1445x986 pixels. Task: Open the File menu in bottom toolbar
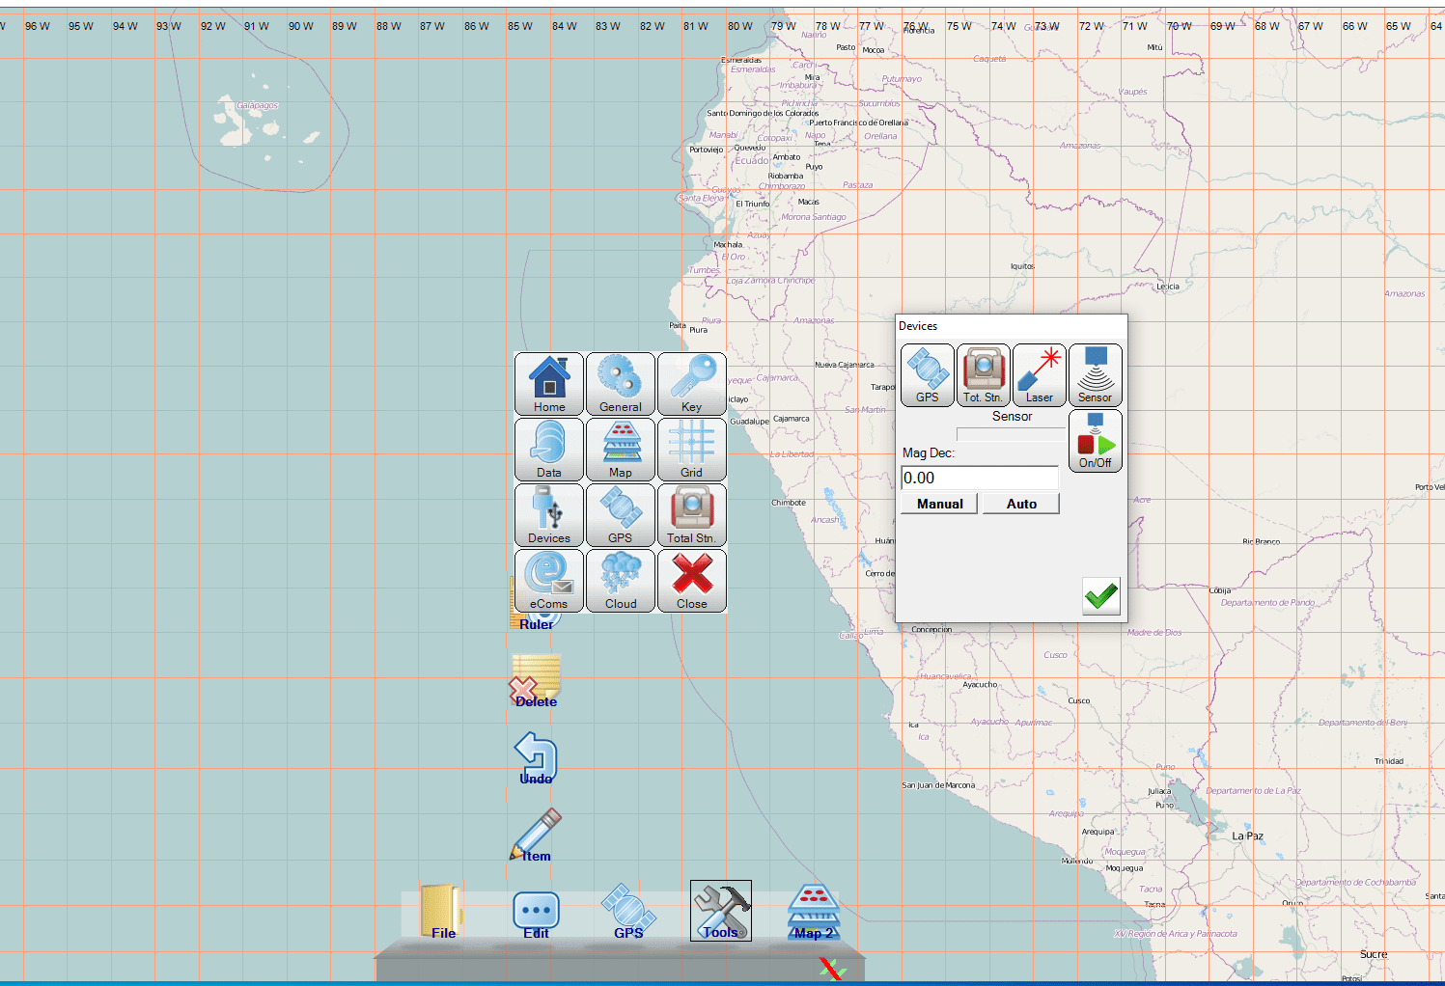click(442, 912)
